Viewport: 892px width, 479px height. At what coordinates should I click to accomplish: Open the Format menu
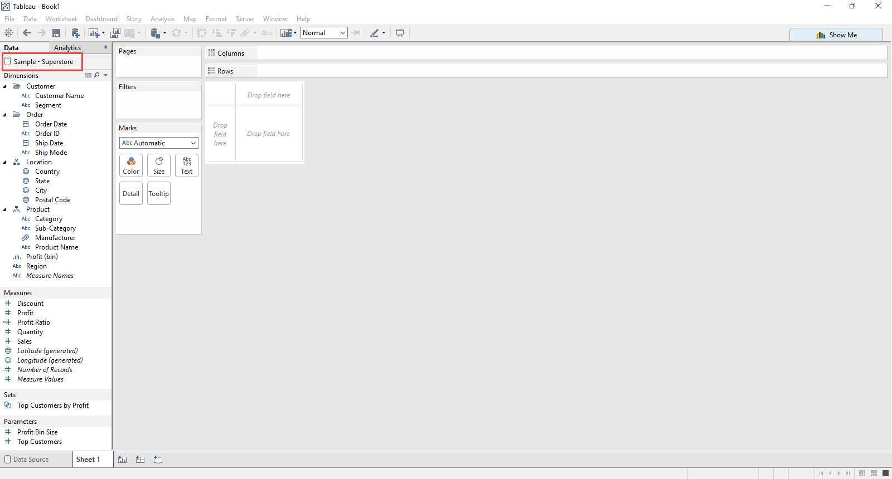tap(216, 19)
